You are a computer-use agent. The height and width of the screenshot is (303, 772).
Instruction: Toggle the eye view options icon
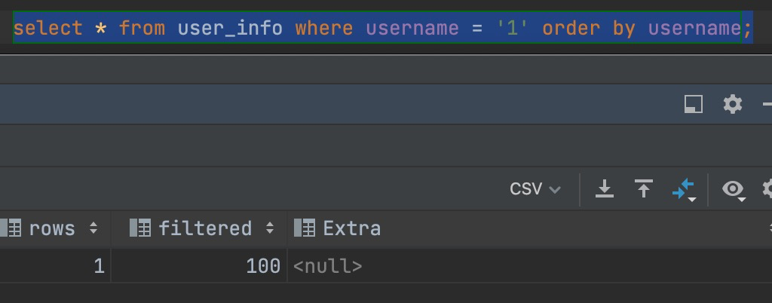(733, 189)
